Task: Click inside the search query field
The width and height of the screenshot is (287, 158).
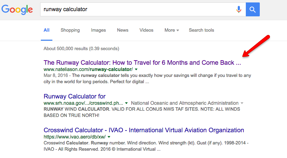Action: pos(136,9)
